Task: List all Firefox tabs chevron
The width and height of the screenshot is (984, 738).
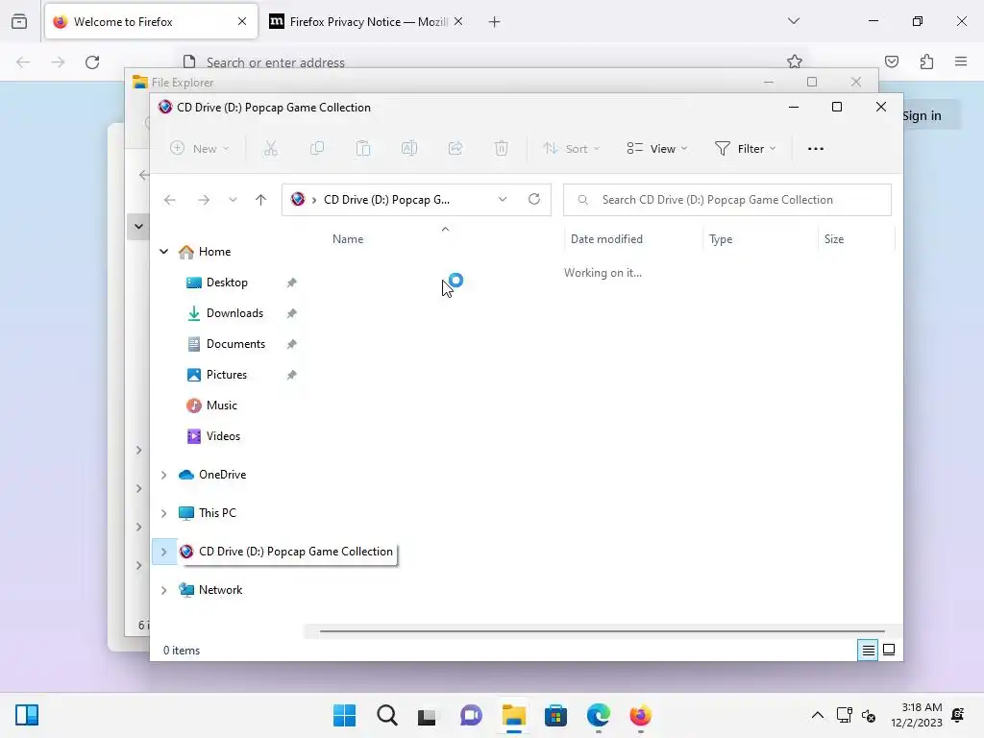Action: (793, 21)
